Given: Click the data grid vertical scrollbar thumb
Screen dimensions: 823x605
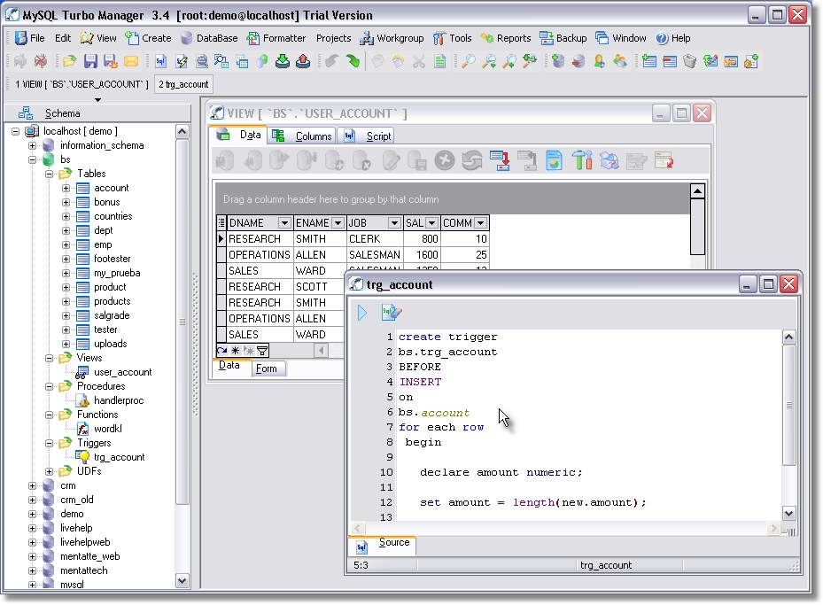Looking at the screenshot, I should click(697, 226).
